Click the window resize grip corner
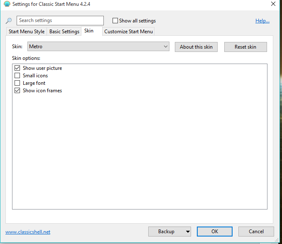The image size is (282, 244). coord(277,240)
